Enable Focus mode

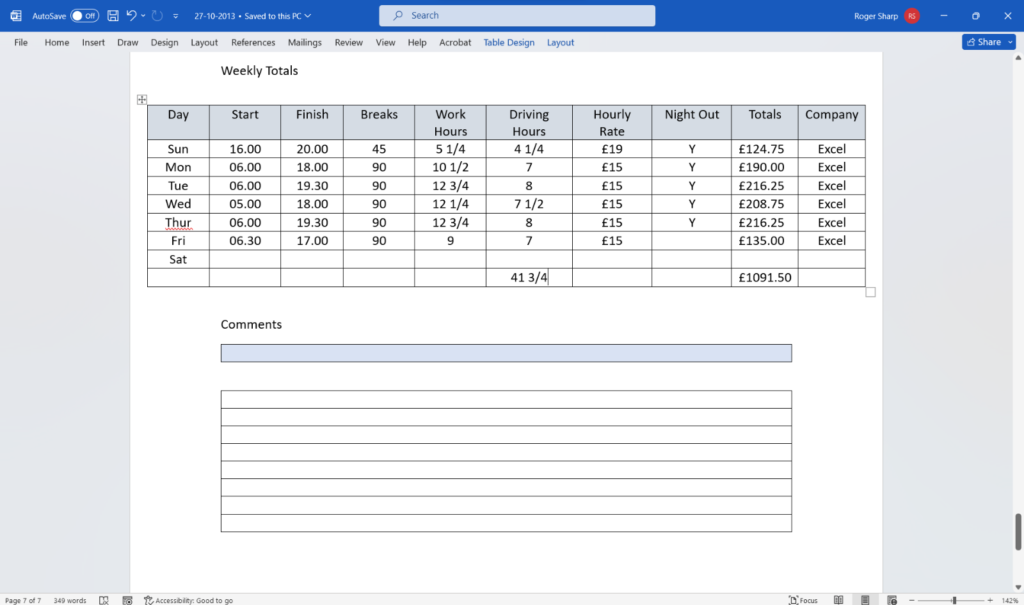(x=803, y=600)
